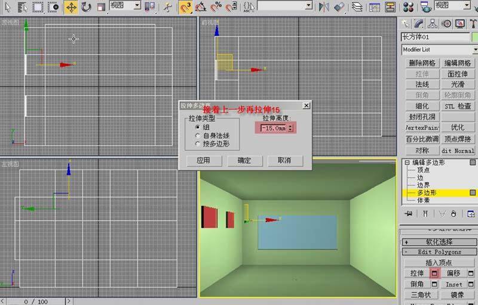Click the Render teapot icon
This screenshot has width=478, height=305.
point(425,7)
